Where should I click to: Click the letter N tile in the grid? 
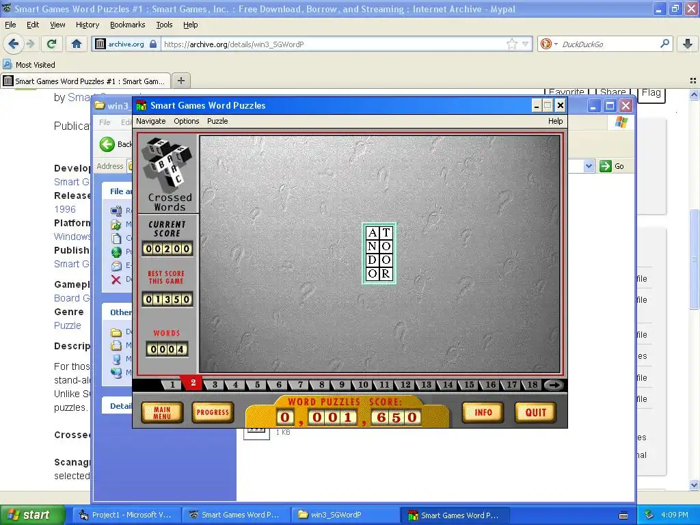[x=373, y=246]
